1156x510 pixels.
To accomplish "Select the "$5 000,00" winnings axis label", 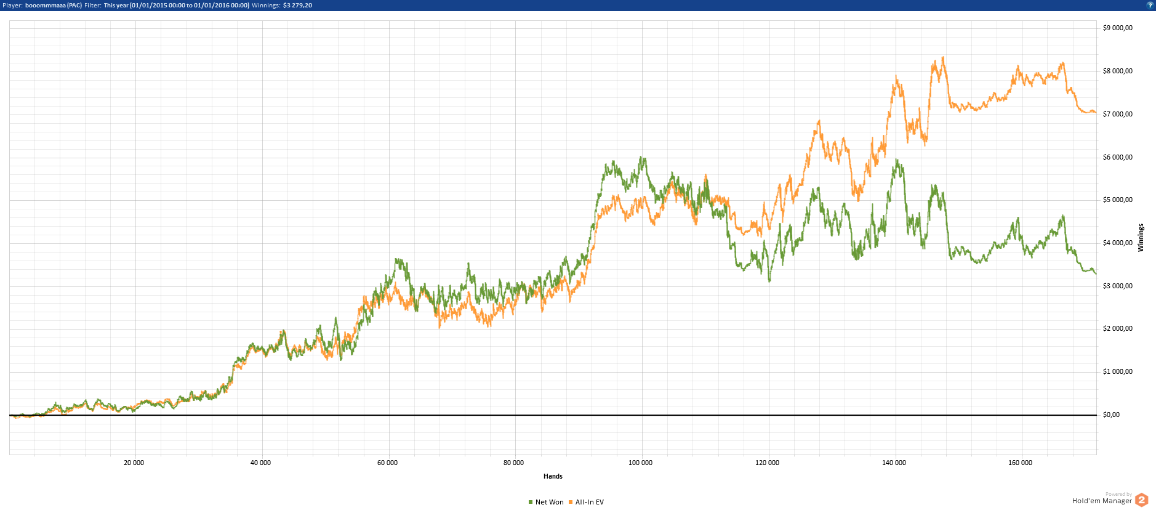I will (x=1117, y=200).
